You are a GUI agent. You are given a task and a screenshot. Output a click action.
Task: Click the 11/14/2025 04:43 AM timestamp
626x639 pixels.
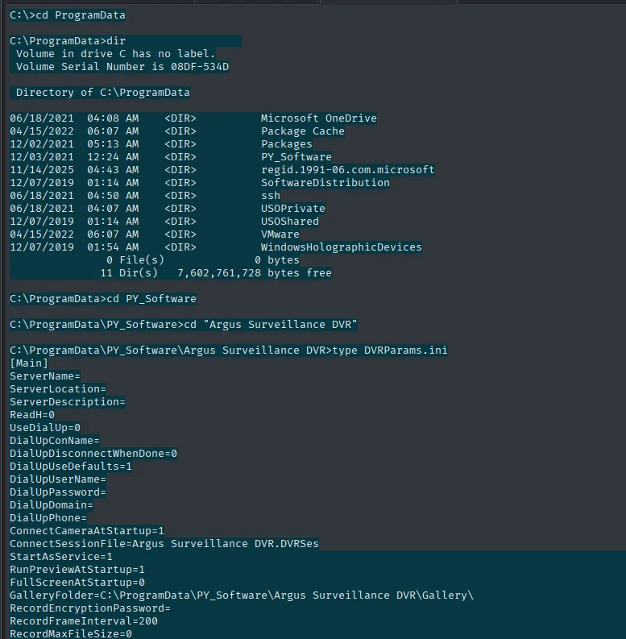click(74, 170)
